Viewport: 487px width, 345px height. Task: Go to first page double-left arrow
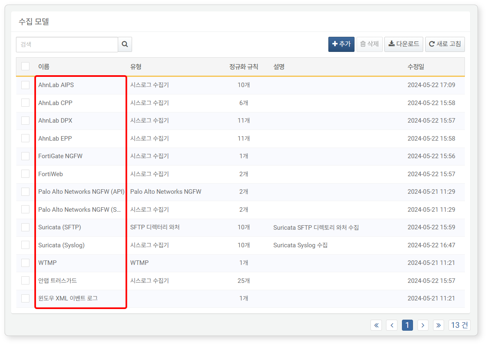pos(376,325)
